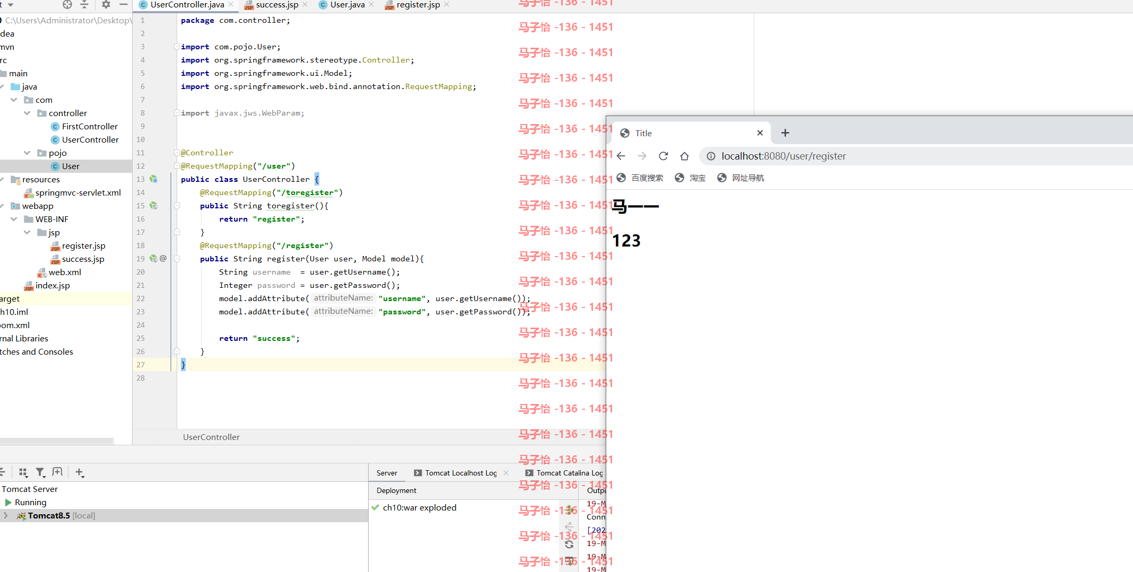This screenshot has height=572, width=1133.
Task: Open the 网址导航 bookmark
Action: click(x=741, y=178)
